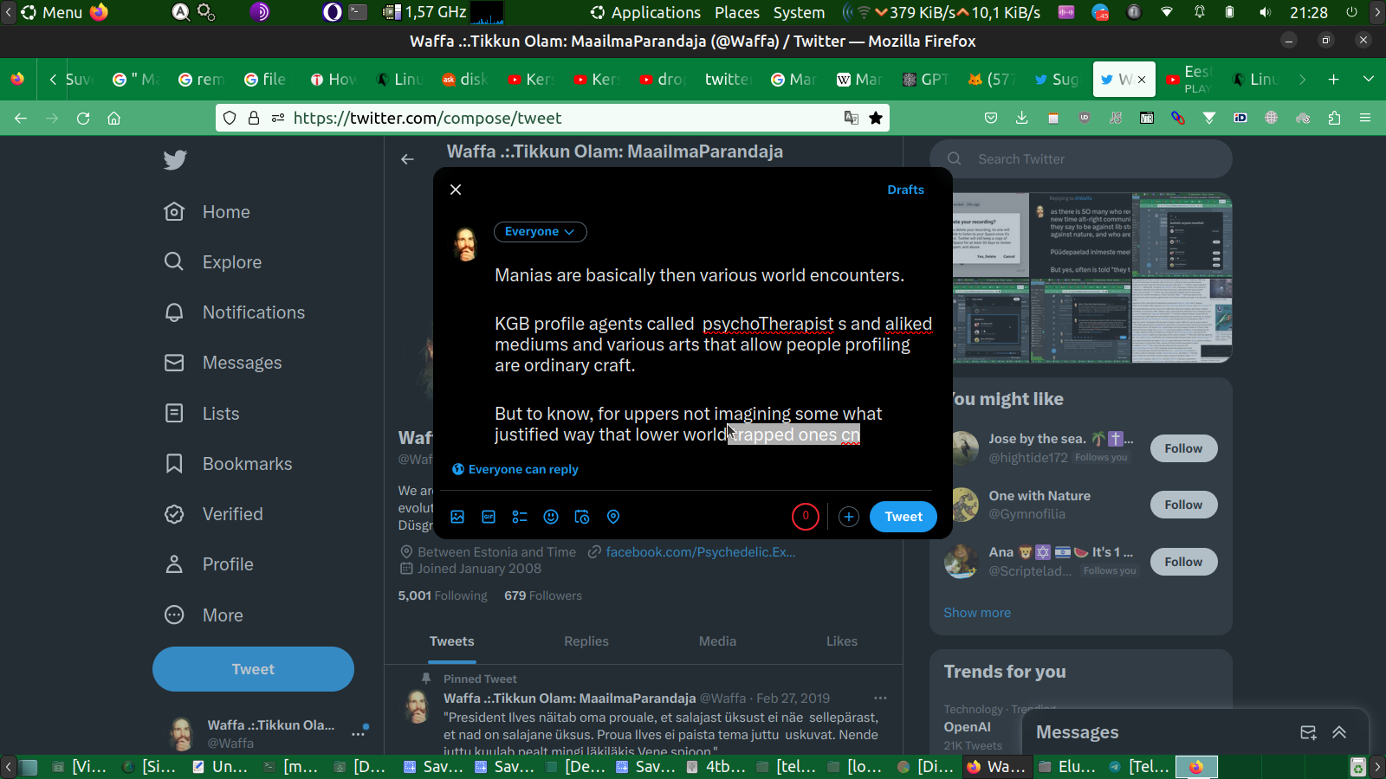Close the tweet composer dialog
This screenshot has height=779, width=1386.
pyautogui.click(x=456, y=190)
